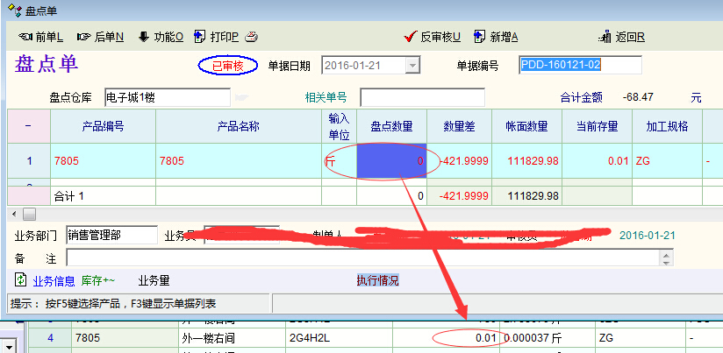Image resolution: width=723 pixels, height=353 pixels.
Task: Open the 业务信息 tab
Action: [x=54, y=281]
